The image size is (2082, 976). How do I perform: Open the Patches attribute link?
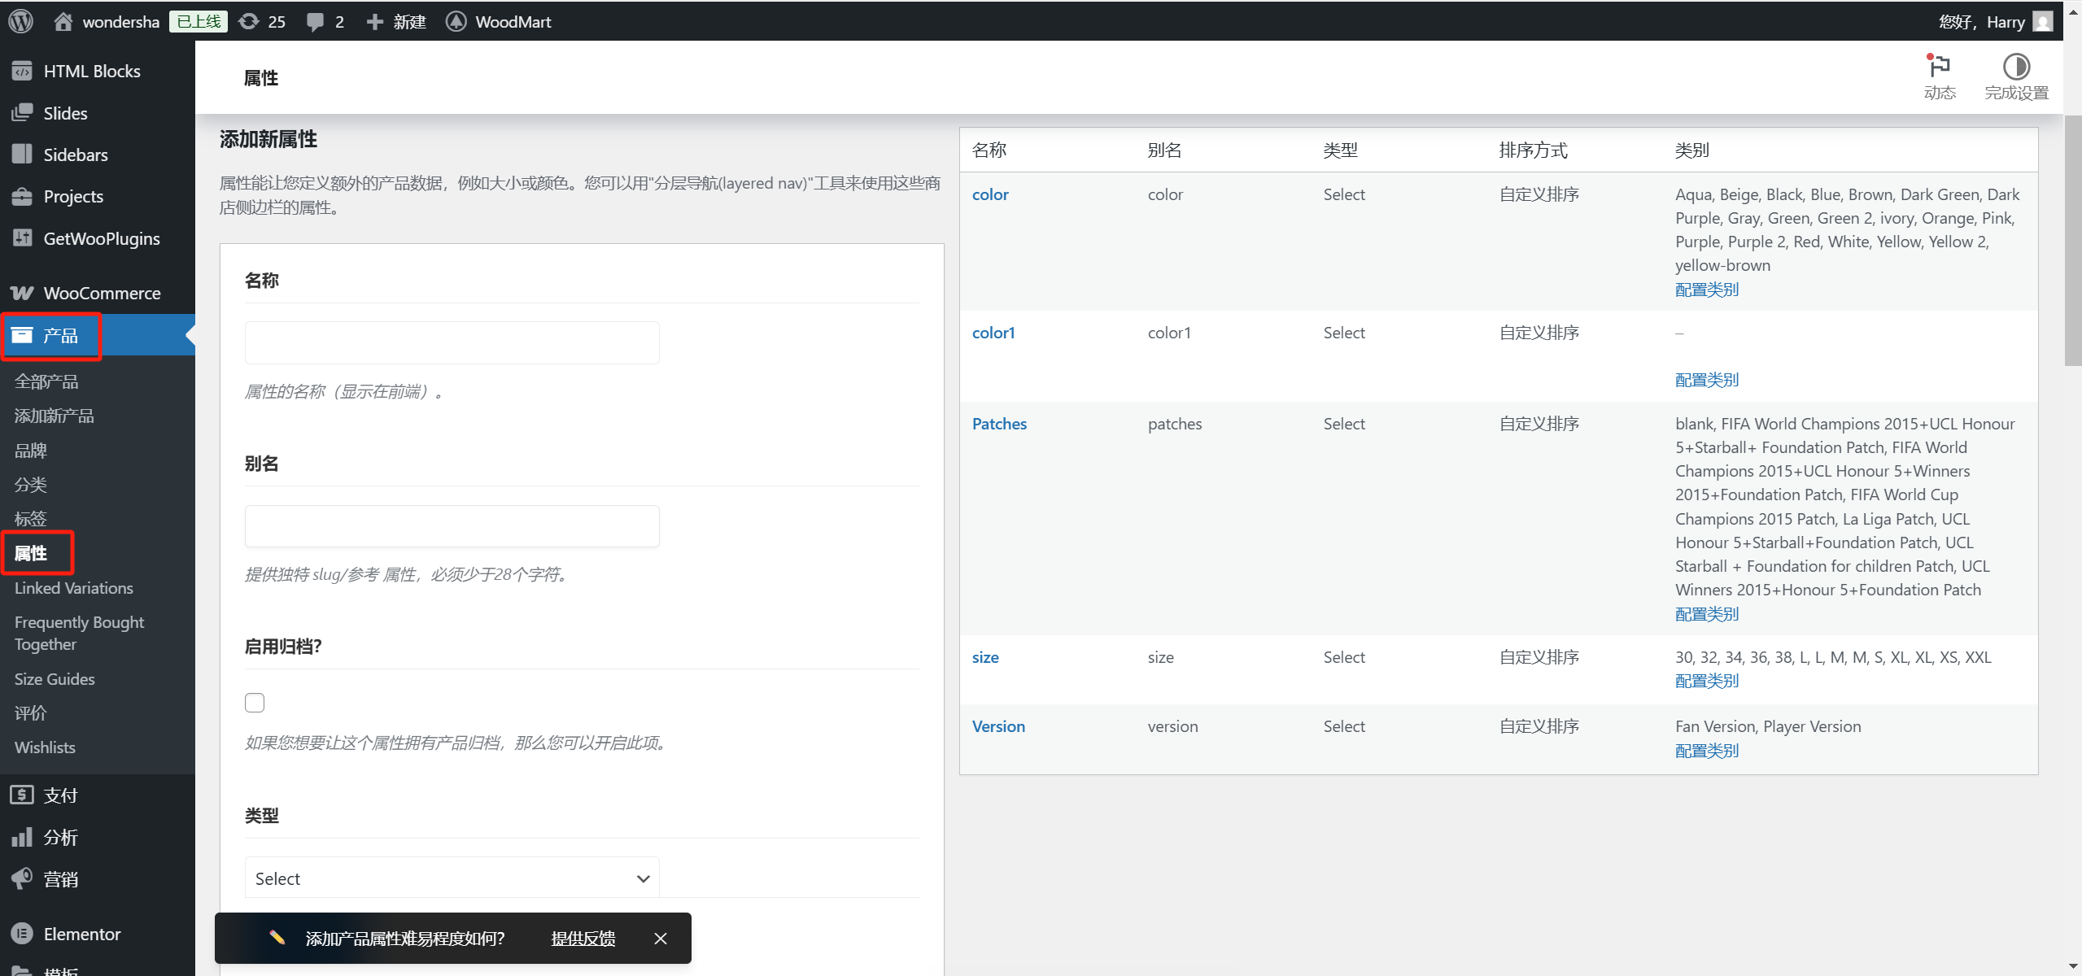(999, 424)
